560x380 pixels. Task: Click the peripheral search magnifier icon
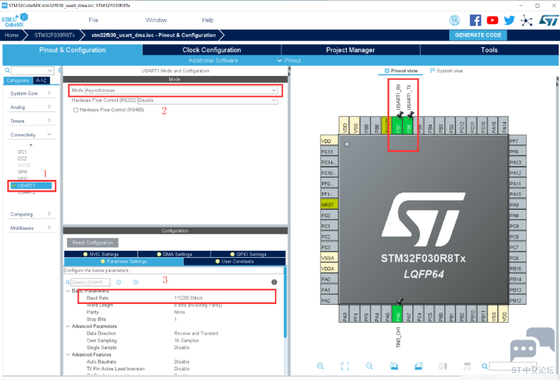[x=7, y=71]
